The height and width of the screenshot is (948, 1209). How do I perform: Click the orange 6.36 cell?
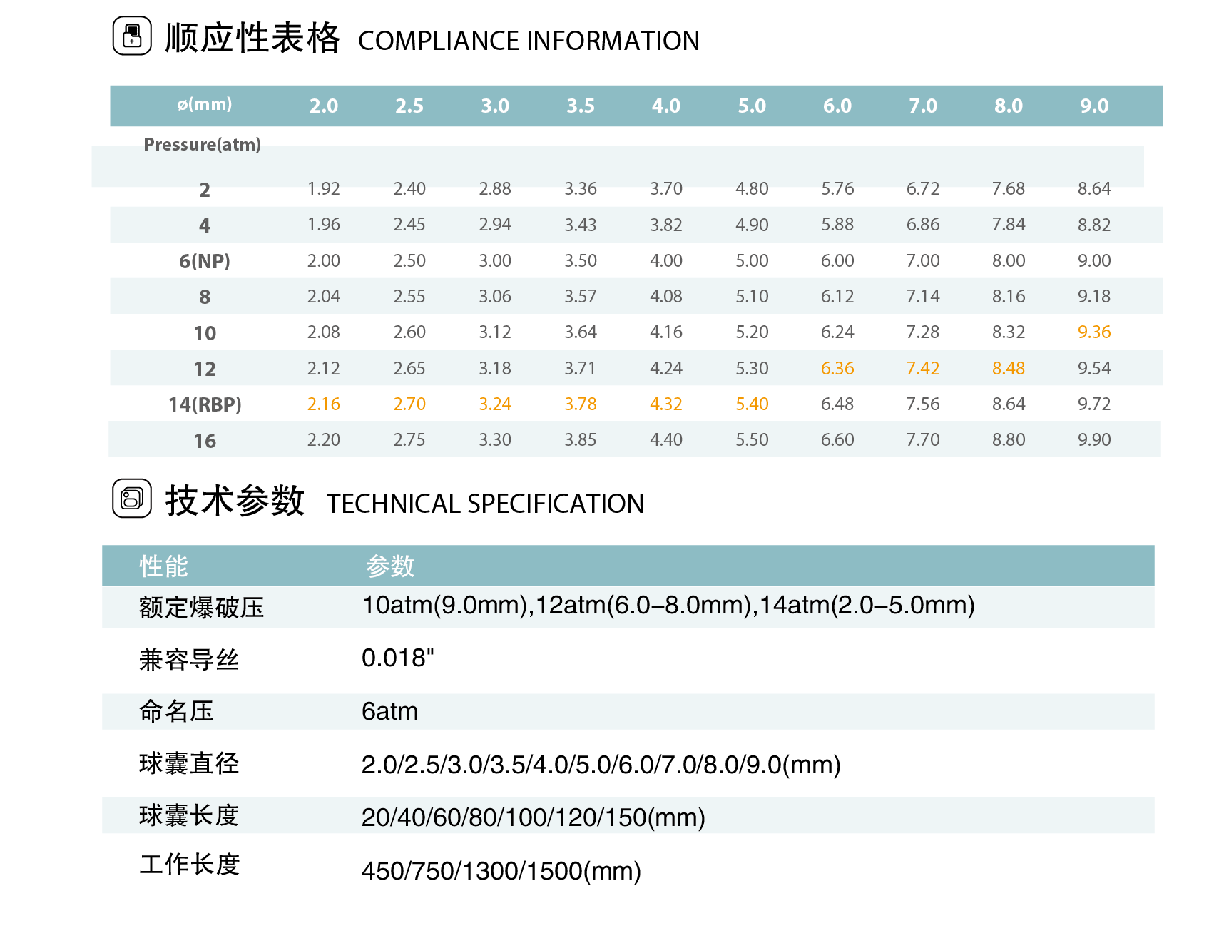(837, 369)
